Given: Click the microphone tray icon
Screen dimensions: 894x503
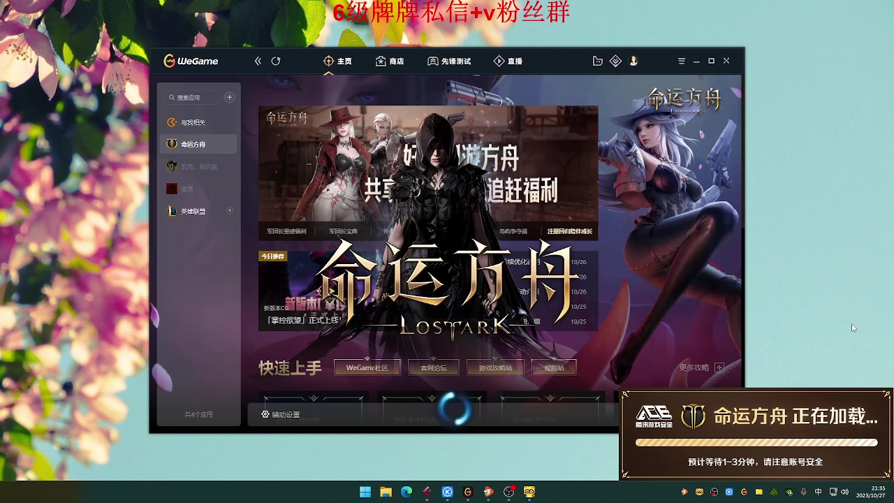Looking at the screenshot, I should point(804,492).
